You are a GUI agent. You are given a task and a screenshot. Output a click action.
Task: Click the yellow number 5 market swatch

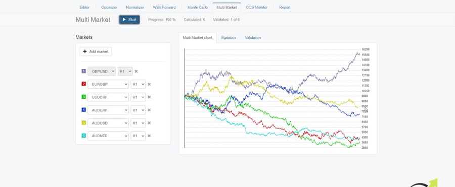pyautogui.click(x=83, y=123)
